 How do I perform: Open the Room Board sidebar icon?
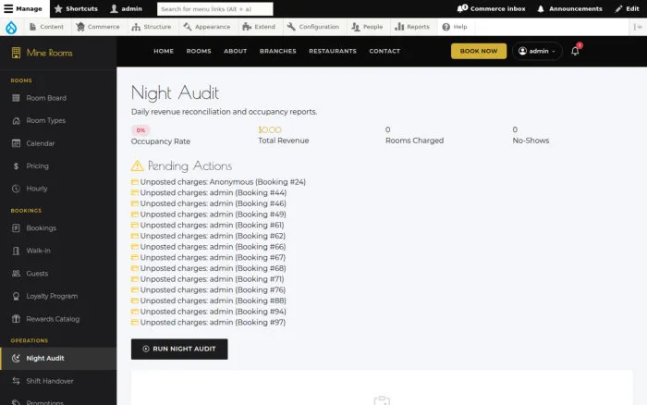click(16, 98)
